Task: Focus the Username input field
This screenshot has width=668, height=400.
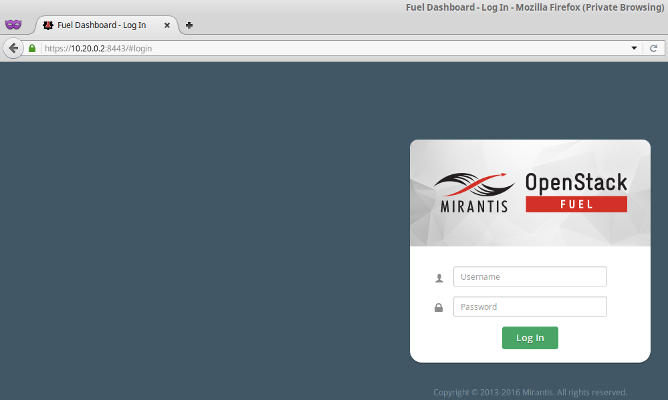Action: pyautogui.click(x=530, y=276)
